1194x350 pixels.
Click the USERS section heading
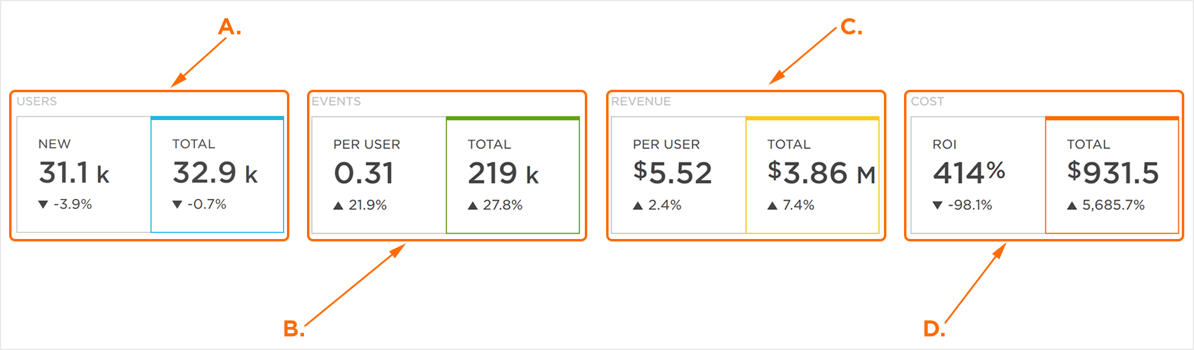click(37, 101)
